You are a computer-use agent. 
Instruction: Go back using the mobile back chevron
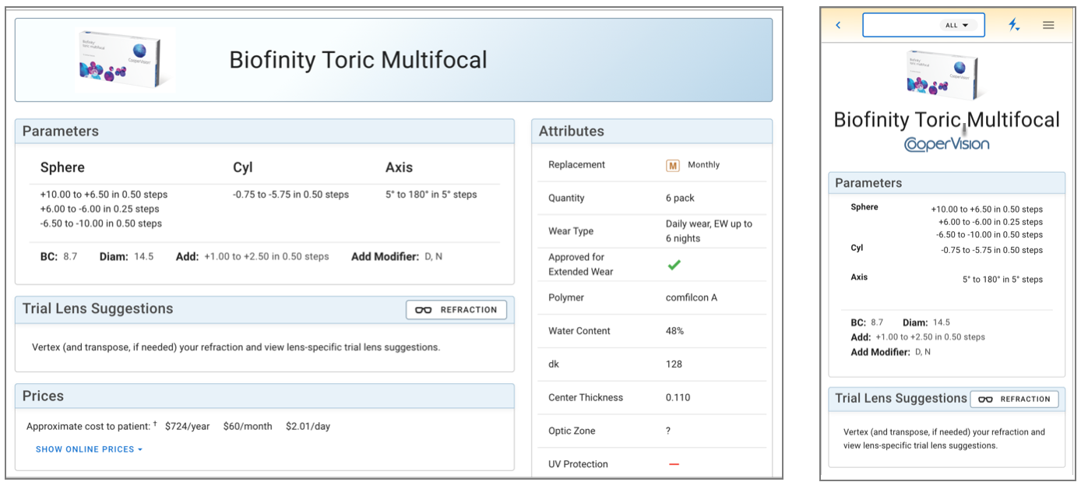click(x=838, y=25)
